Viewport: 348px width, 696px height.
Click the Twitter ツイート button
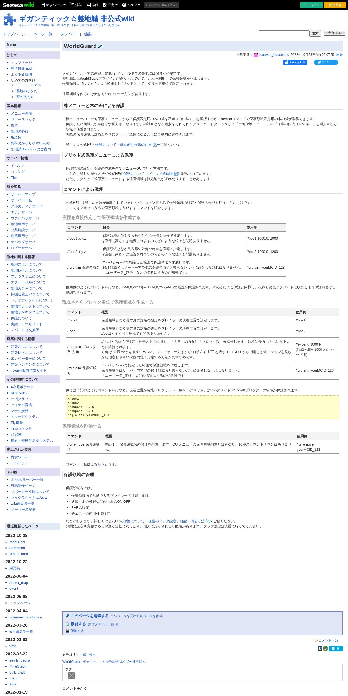326,62
